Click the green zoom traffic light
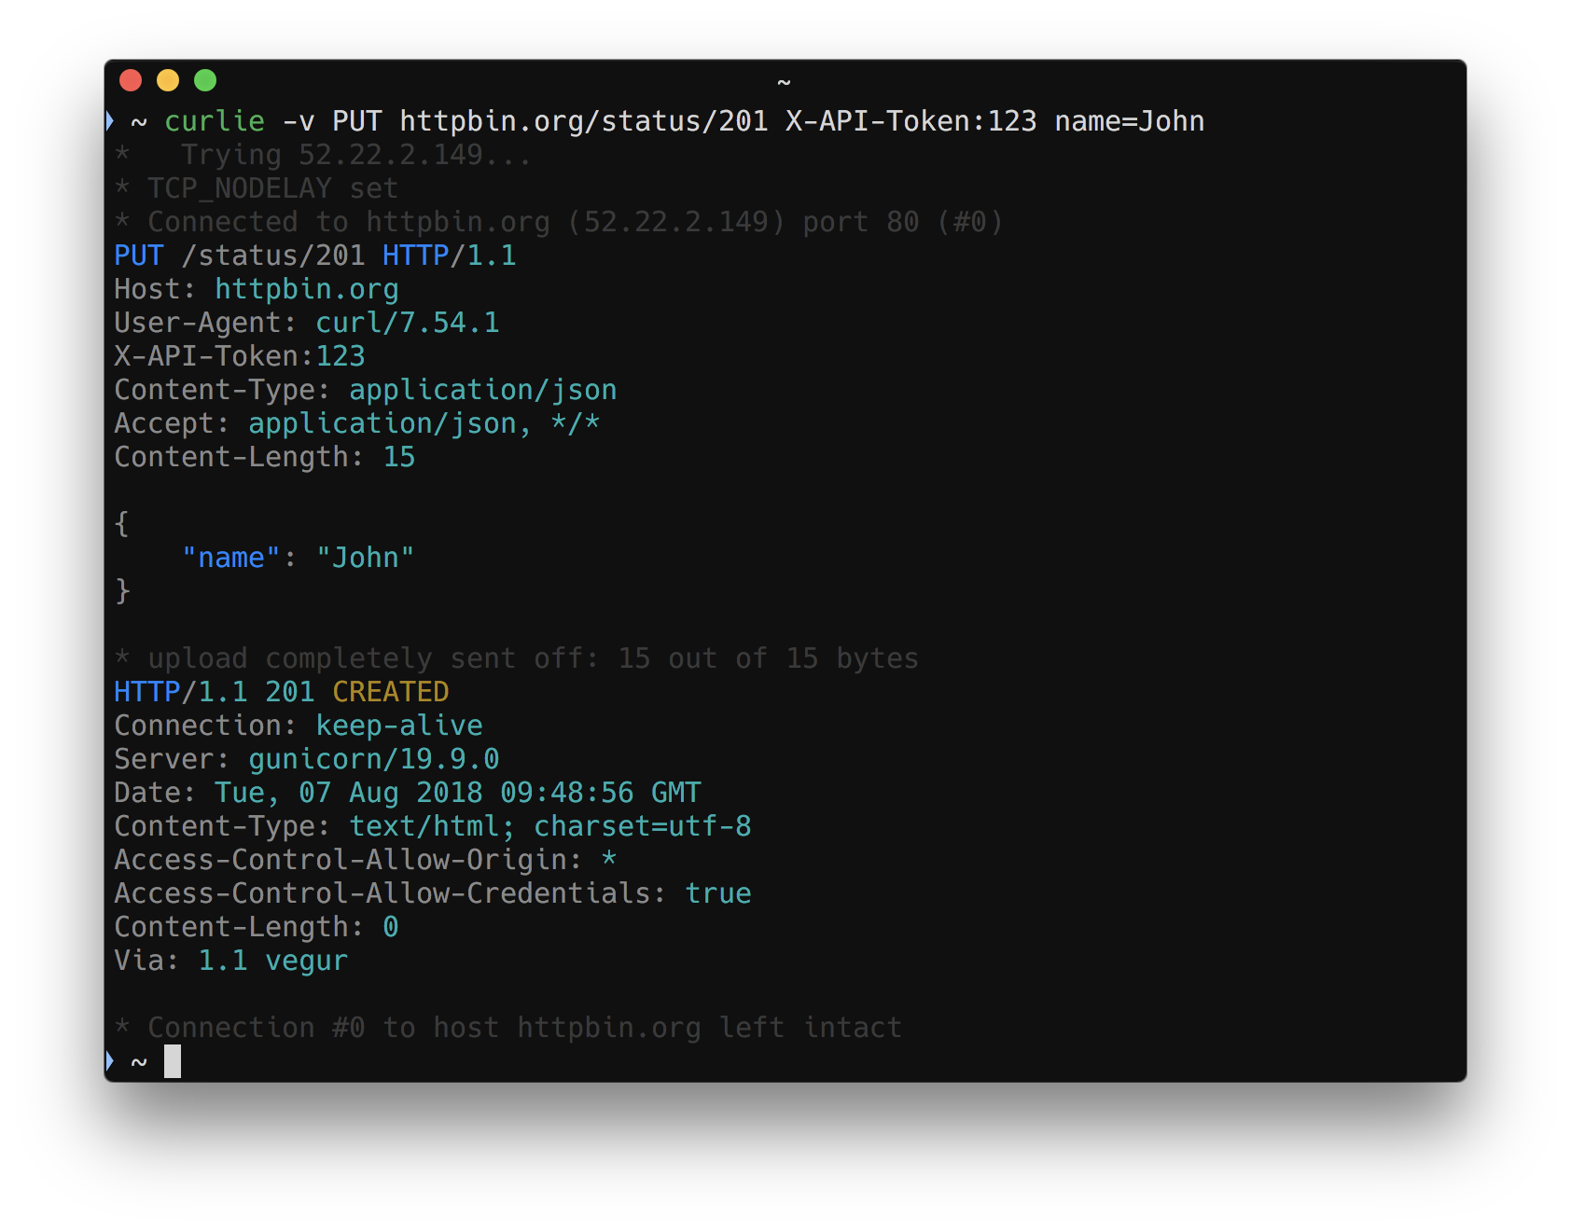 tap(204, 80)
